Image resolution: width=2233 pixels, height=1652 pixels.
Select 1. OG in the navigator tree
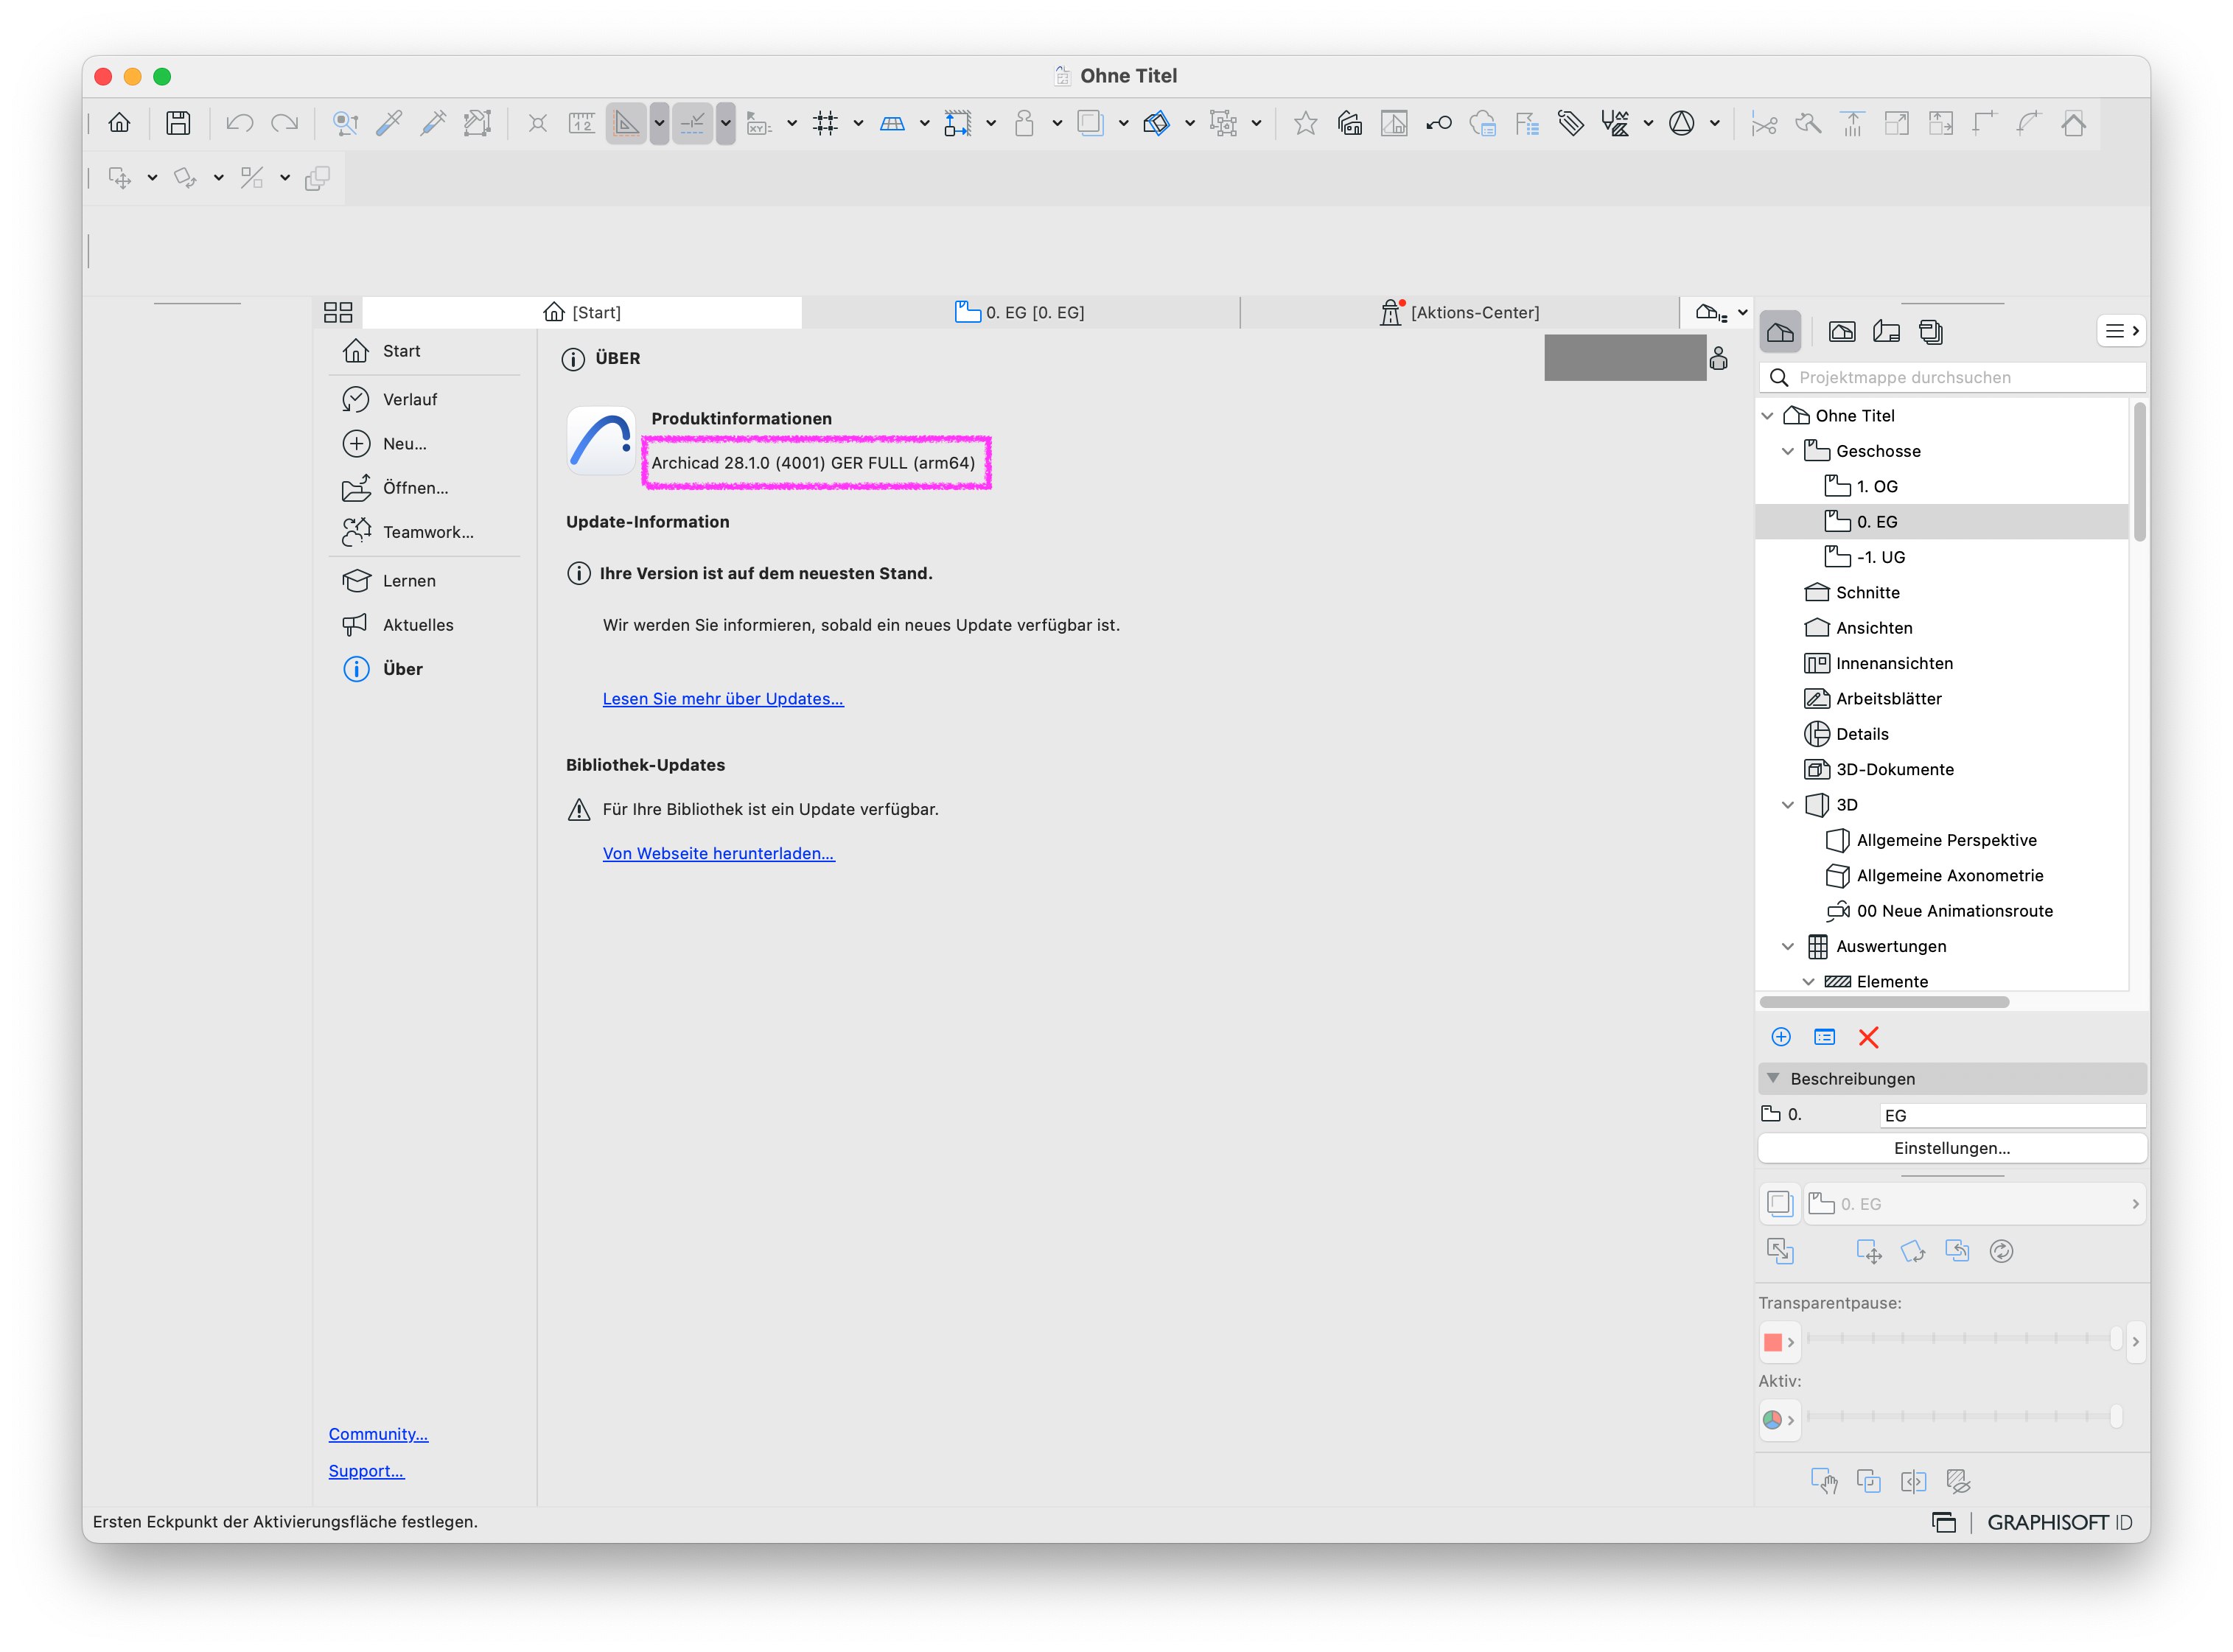coord(1876,486)
